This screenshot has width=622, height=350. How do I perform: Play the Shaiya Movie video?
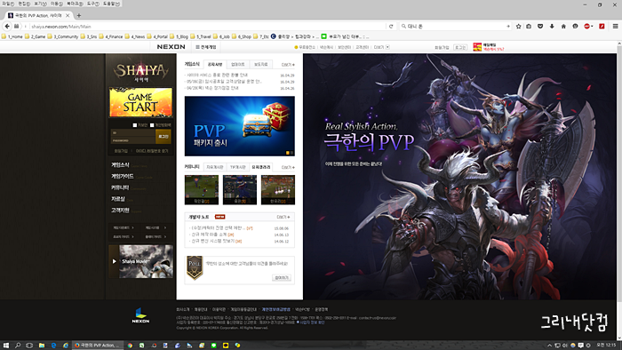pyautogui.click(x=115, y=261)
